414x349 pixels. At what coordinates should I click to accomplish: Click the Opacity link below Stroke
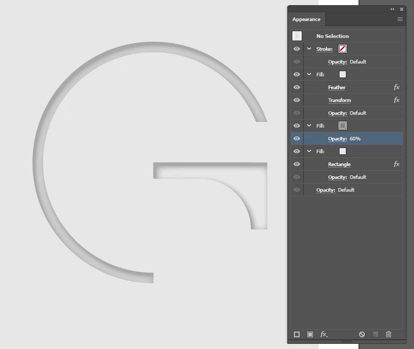(x=338, y=62)
